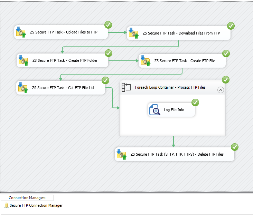Open the Connection Managers tab
Screen dimensions: 253x215
point(27,198)
